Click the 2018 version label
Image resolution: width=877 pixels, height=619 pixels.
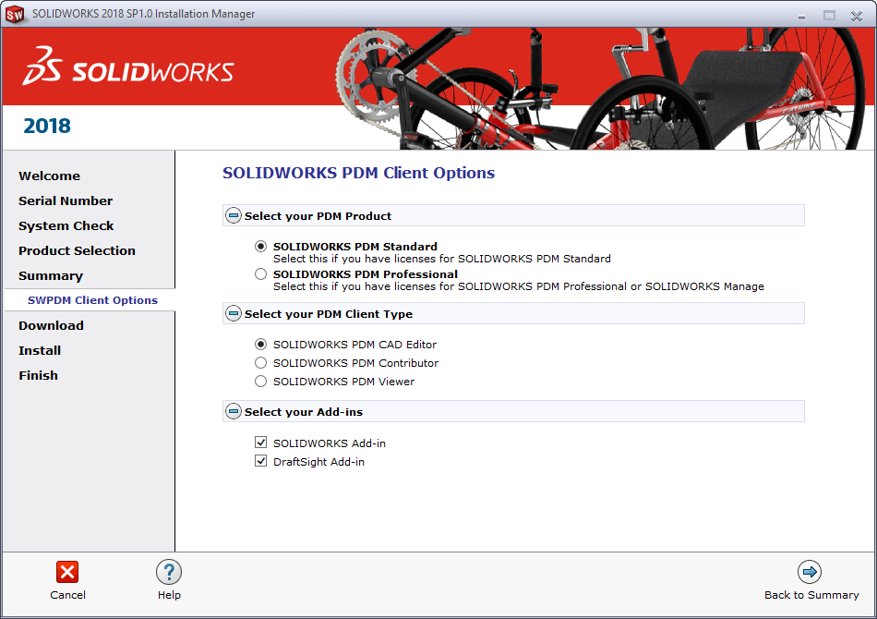click(x=47, y=126)
